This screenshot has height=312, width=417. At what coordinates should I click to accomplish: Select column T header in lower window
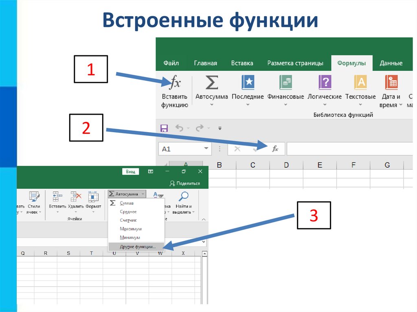click(x=91, y=253)
